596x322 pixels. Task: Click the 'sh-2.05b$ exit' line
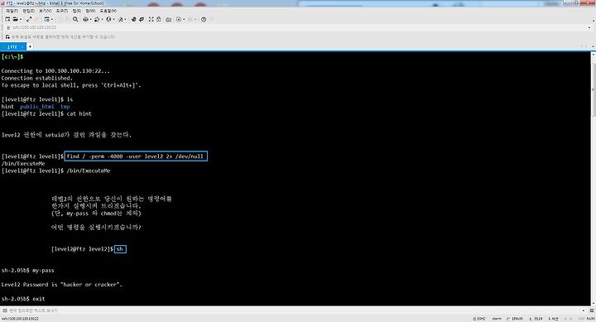(23, 299)
